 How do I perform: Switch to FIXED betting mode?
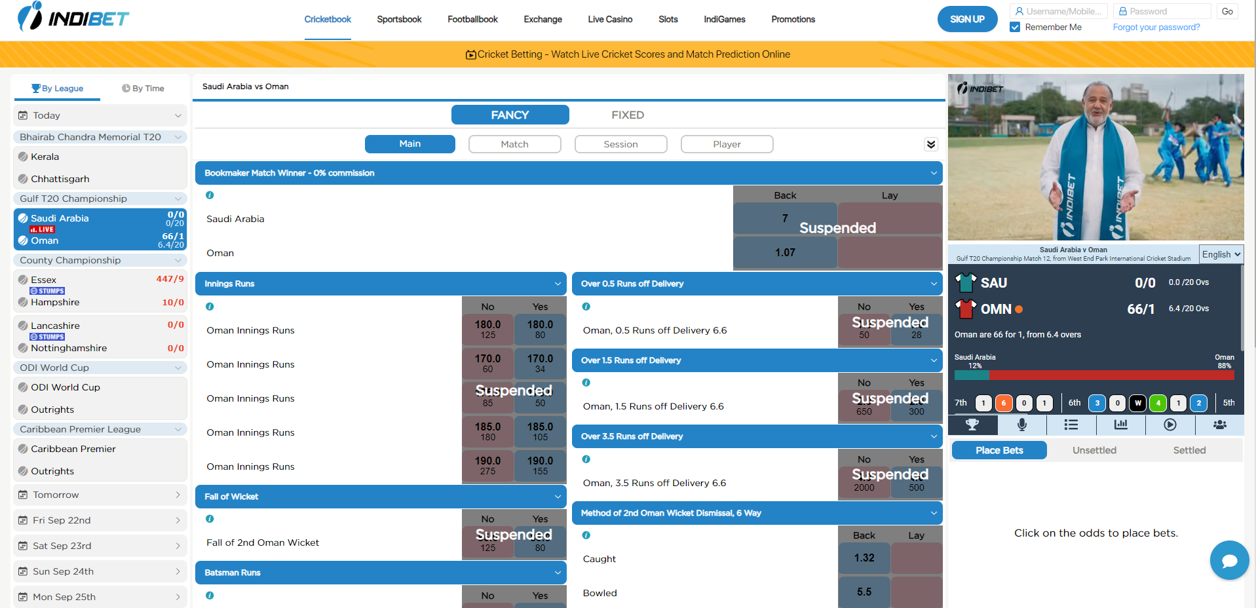tap(628, 115)
